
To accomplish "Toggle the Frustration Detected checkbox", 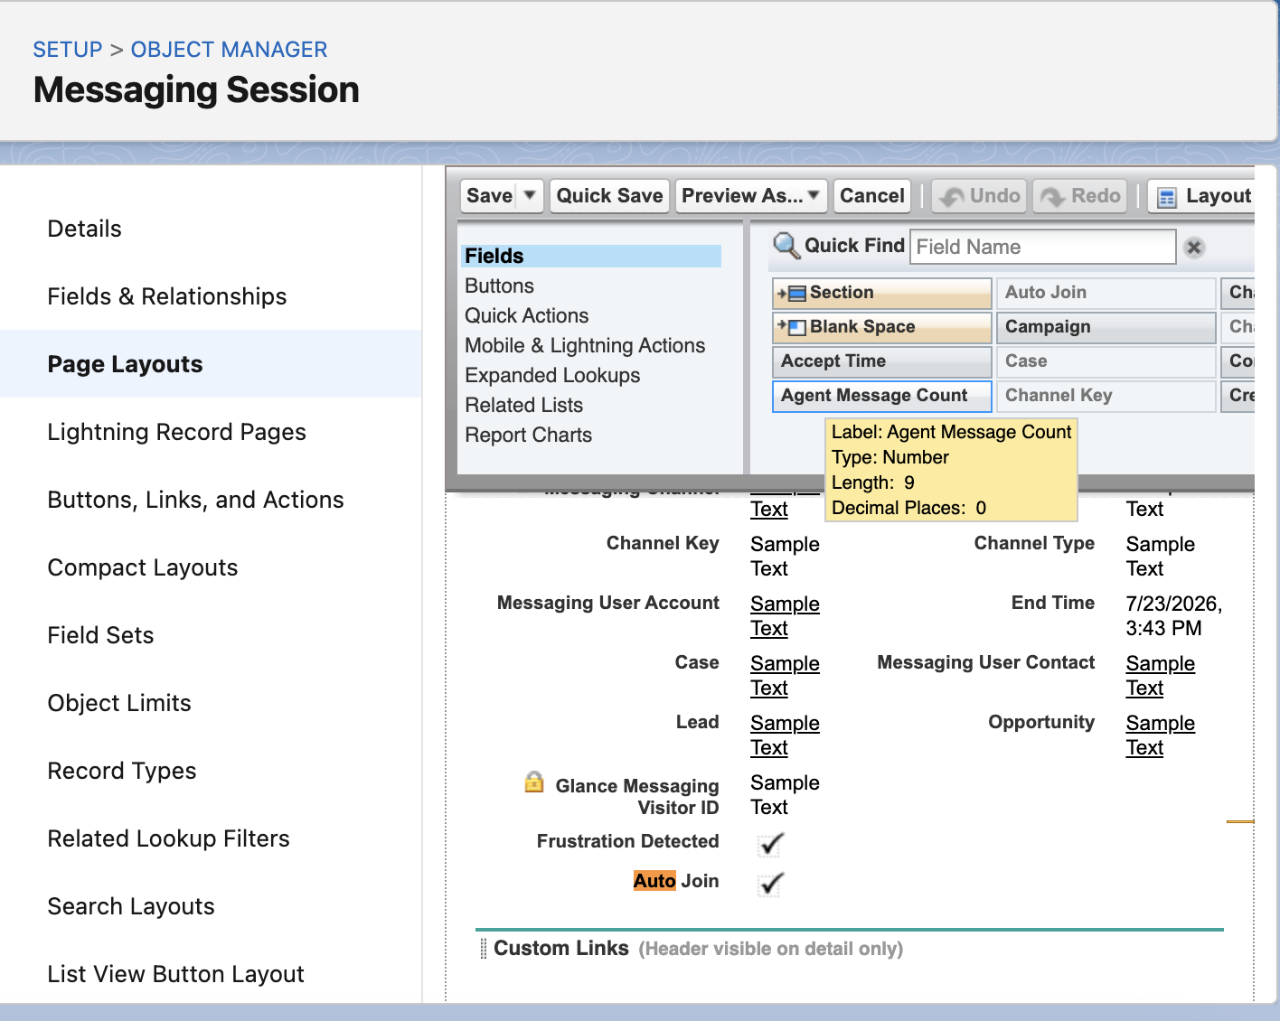I will tap(771, 844).
